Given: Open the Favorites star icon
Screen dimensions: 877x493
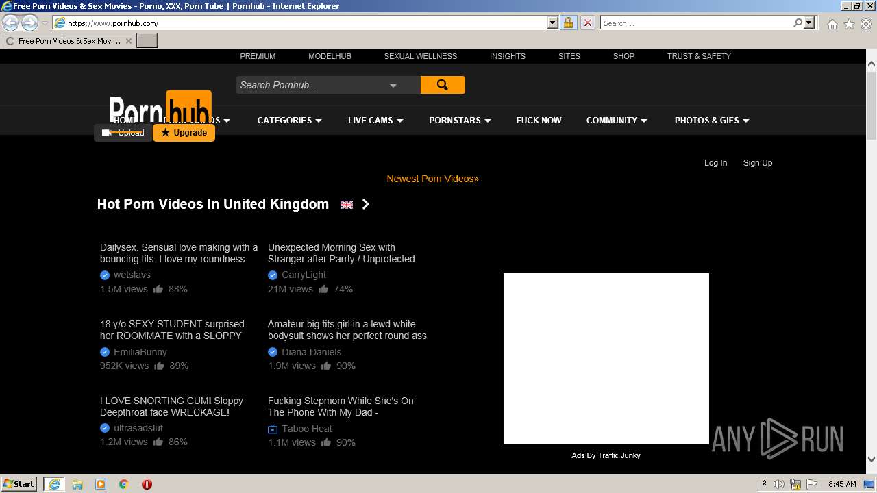Looking at the screenshot, I should pos(849,24).
